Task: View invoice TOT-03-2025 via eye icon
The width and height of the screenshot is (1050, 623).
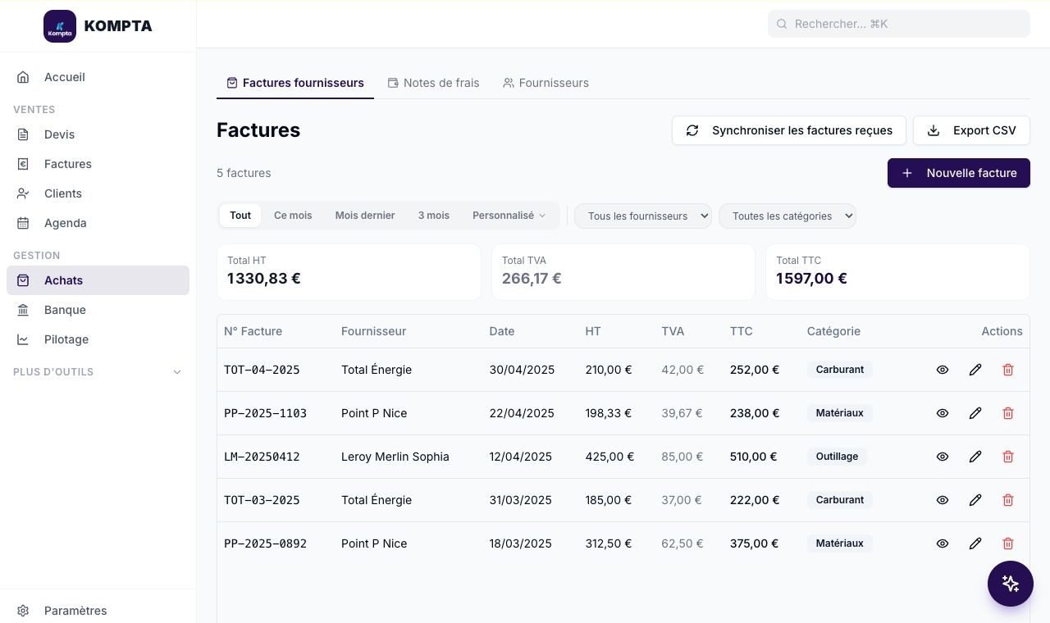Action: point(943,500)
